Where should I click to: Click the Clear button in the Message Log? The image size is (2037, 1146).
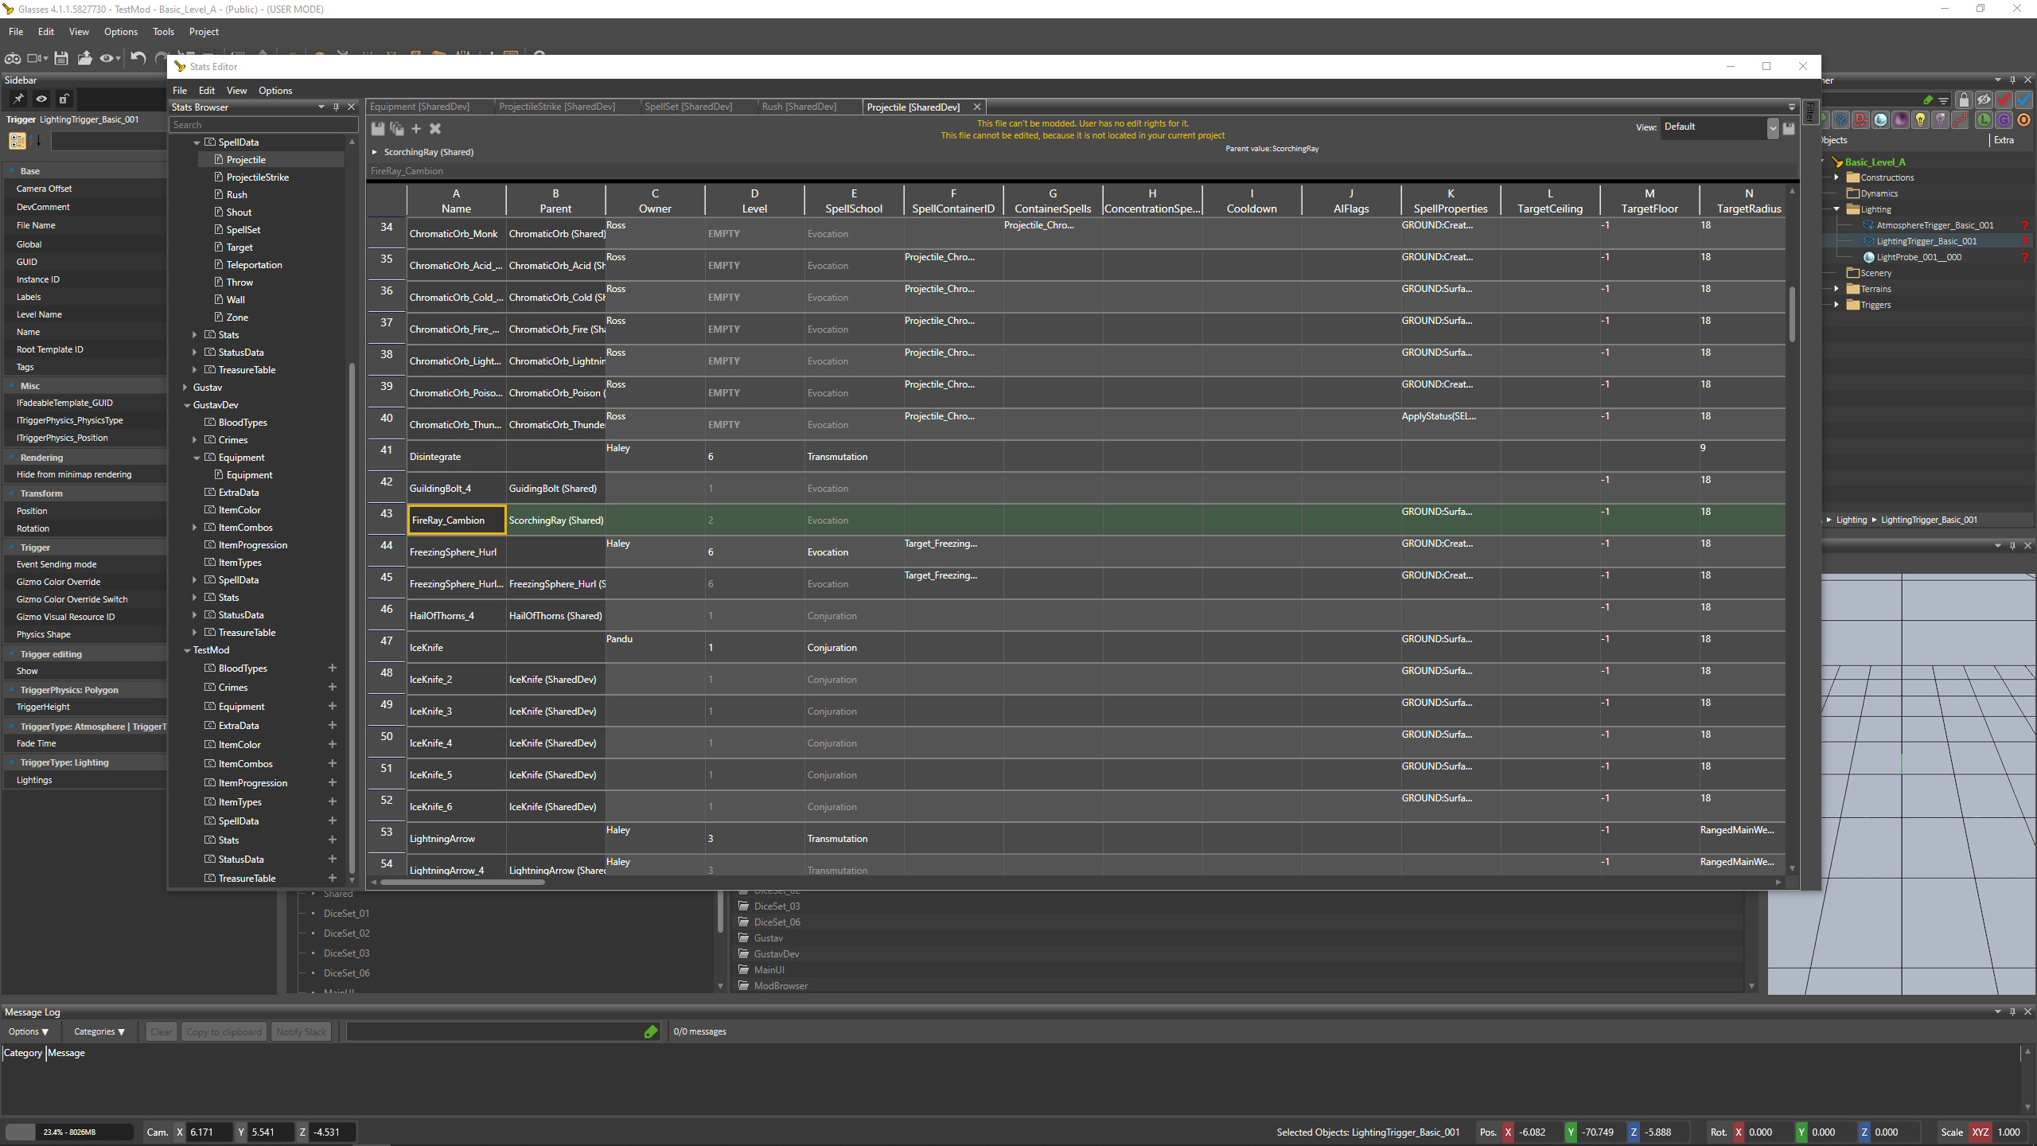[161, 1031]
